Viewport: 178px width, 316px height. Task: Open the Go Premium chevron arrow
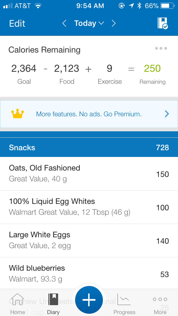[167, 114]
